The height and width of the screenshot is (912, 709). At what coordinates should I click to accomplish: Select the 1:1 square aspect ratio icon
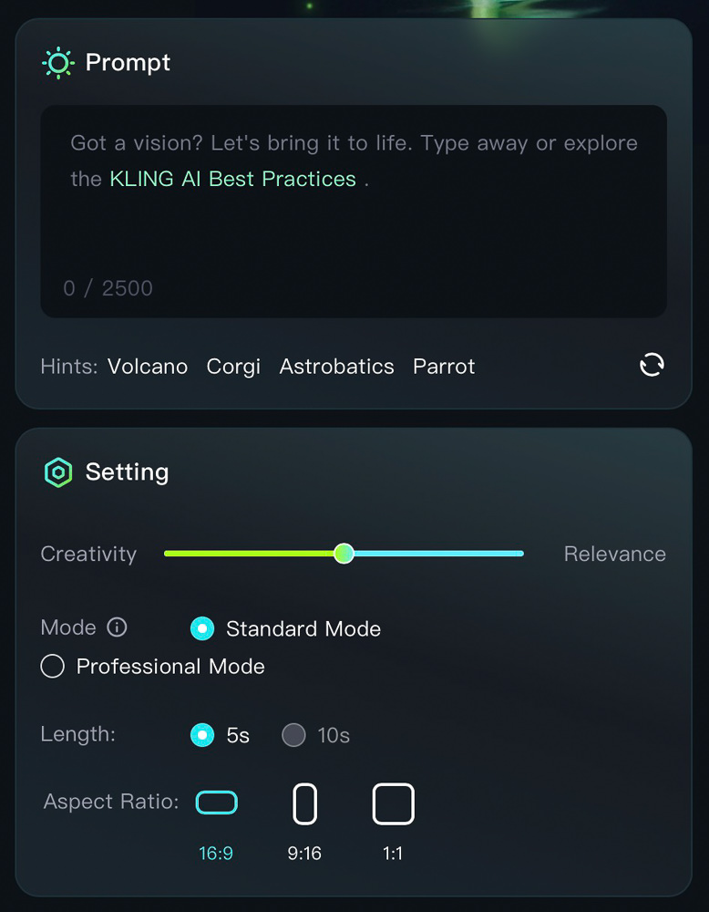coord(394,803)
